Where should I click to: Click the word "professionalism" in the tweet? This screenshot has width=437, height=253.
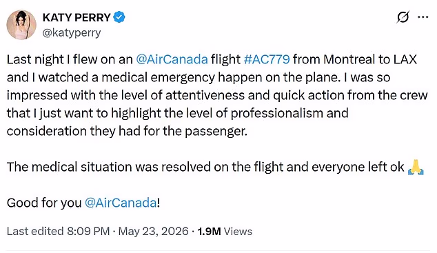click(277, 114)
